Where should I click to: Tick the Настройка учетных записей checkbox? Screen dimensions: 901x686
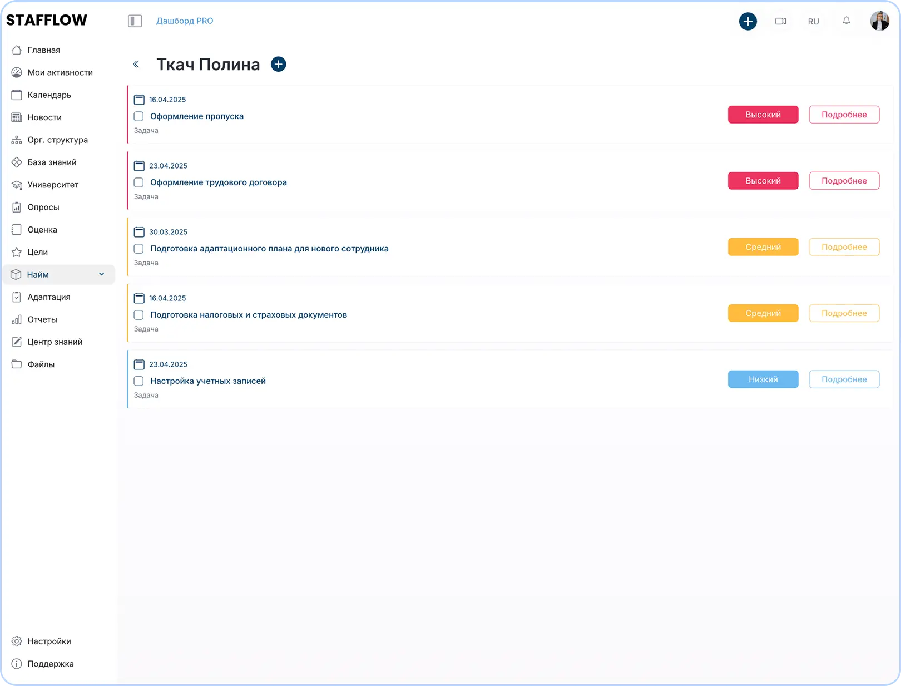pos(139,381)
